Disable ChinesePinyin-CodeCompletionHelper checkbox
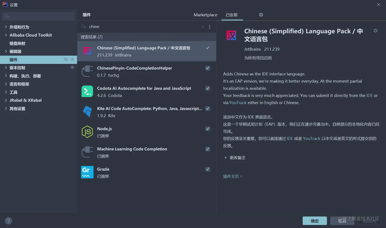 (x=208, y=68)
